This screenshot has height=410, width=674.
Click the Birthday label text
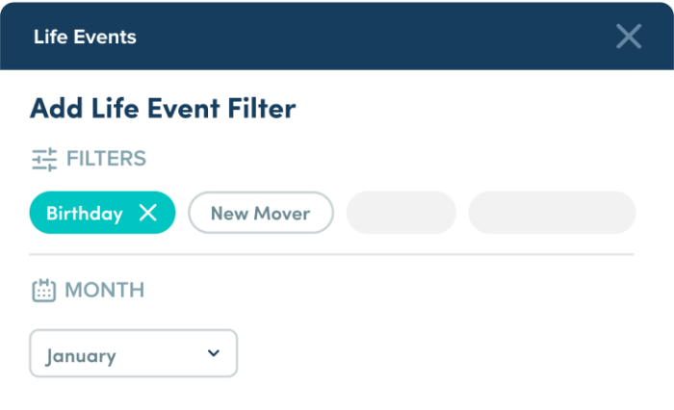85,214
